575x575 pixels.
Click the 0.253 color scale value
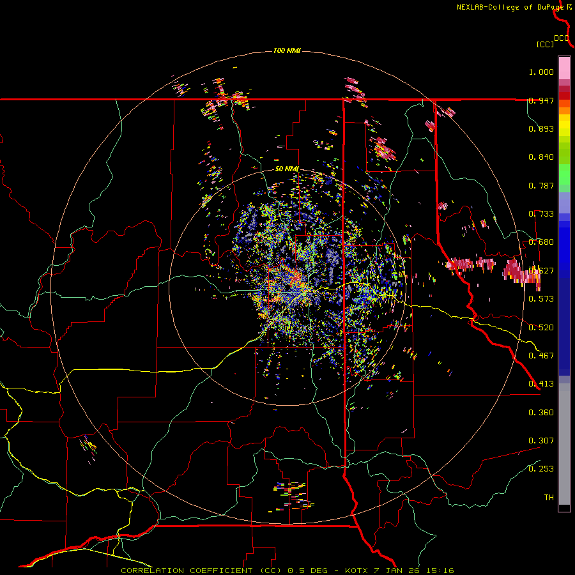[x=541, y=469]
